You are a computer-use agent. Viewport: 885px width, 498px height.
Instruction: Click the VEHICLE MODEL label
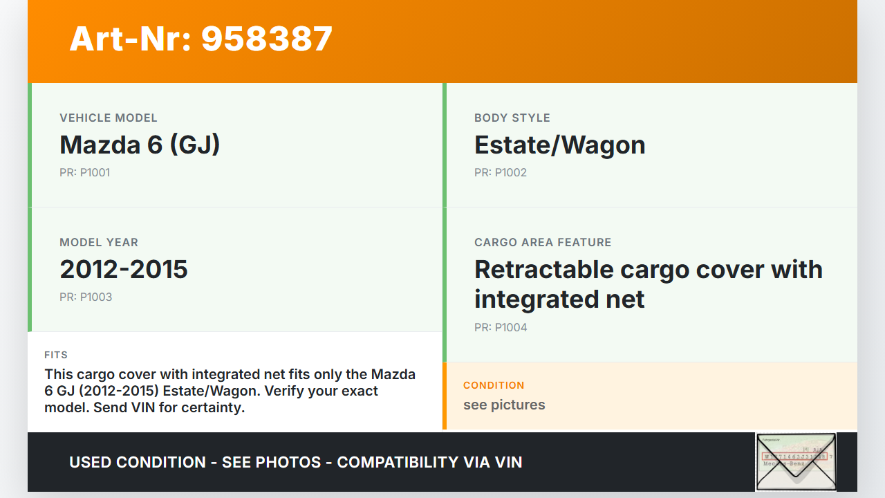click(x=109, y=118)
